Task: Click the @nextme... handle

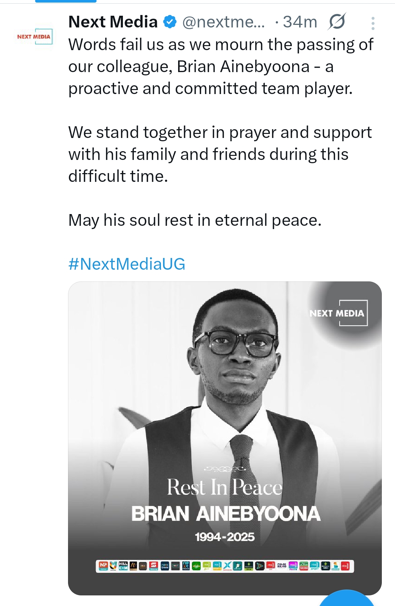Action: (223, 22)
